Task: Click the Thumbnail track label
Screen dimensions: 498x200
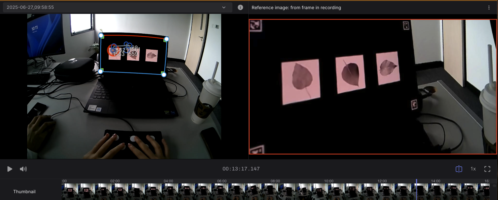Action: (x=24, y=192)
